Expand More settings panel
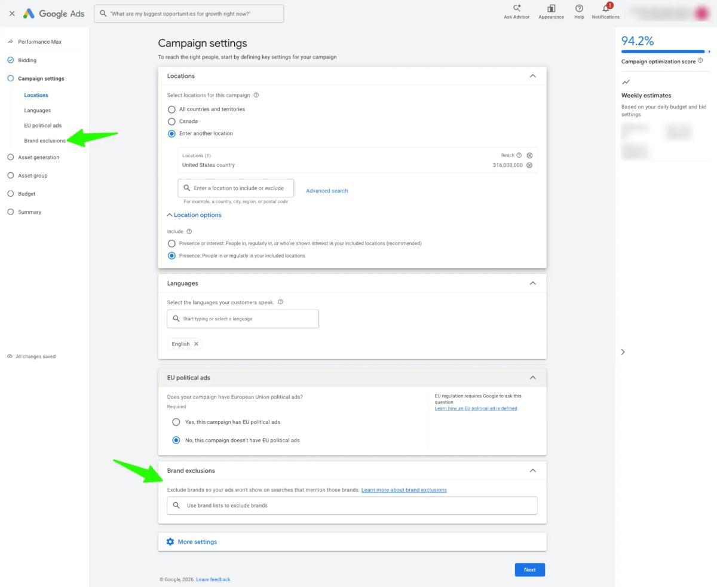The image size is (717, 587). 352,542
